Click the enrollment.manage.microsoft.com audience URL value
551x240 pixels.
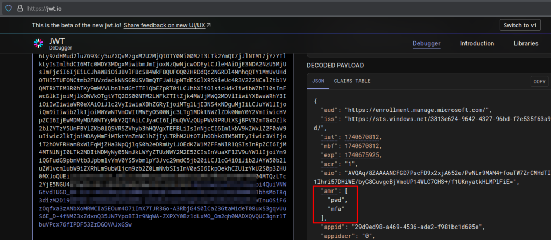coord(418,110)
